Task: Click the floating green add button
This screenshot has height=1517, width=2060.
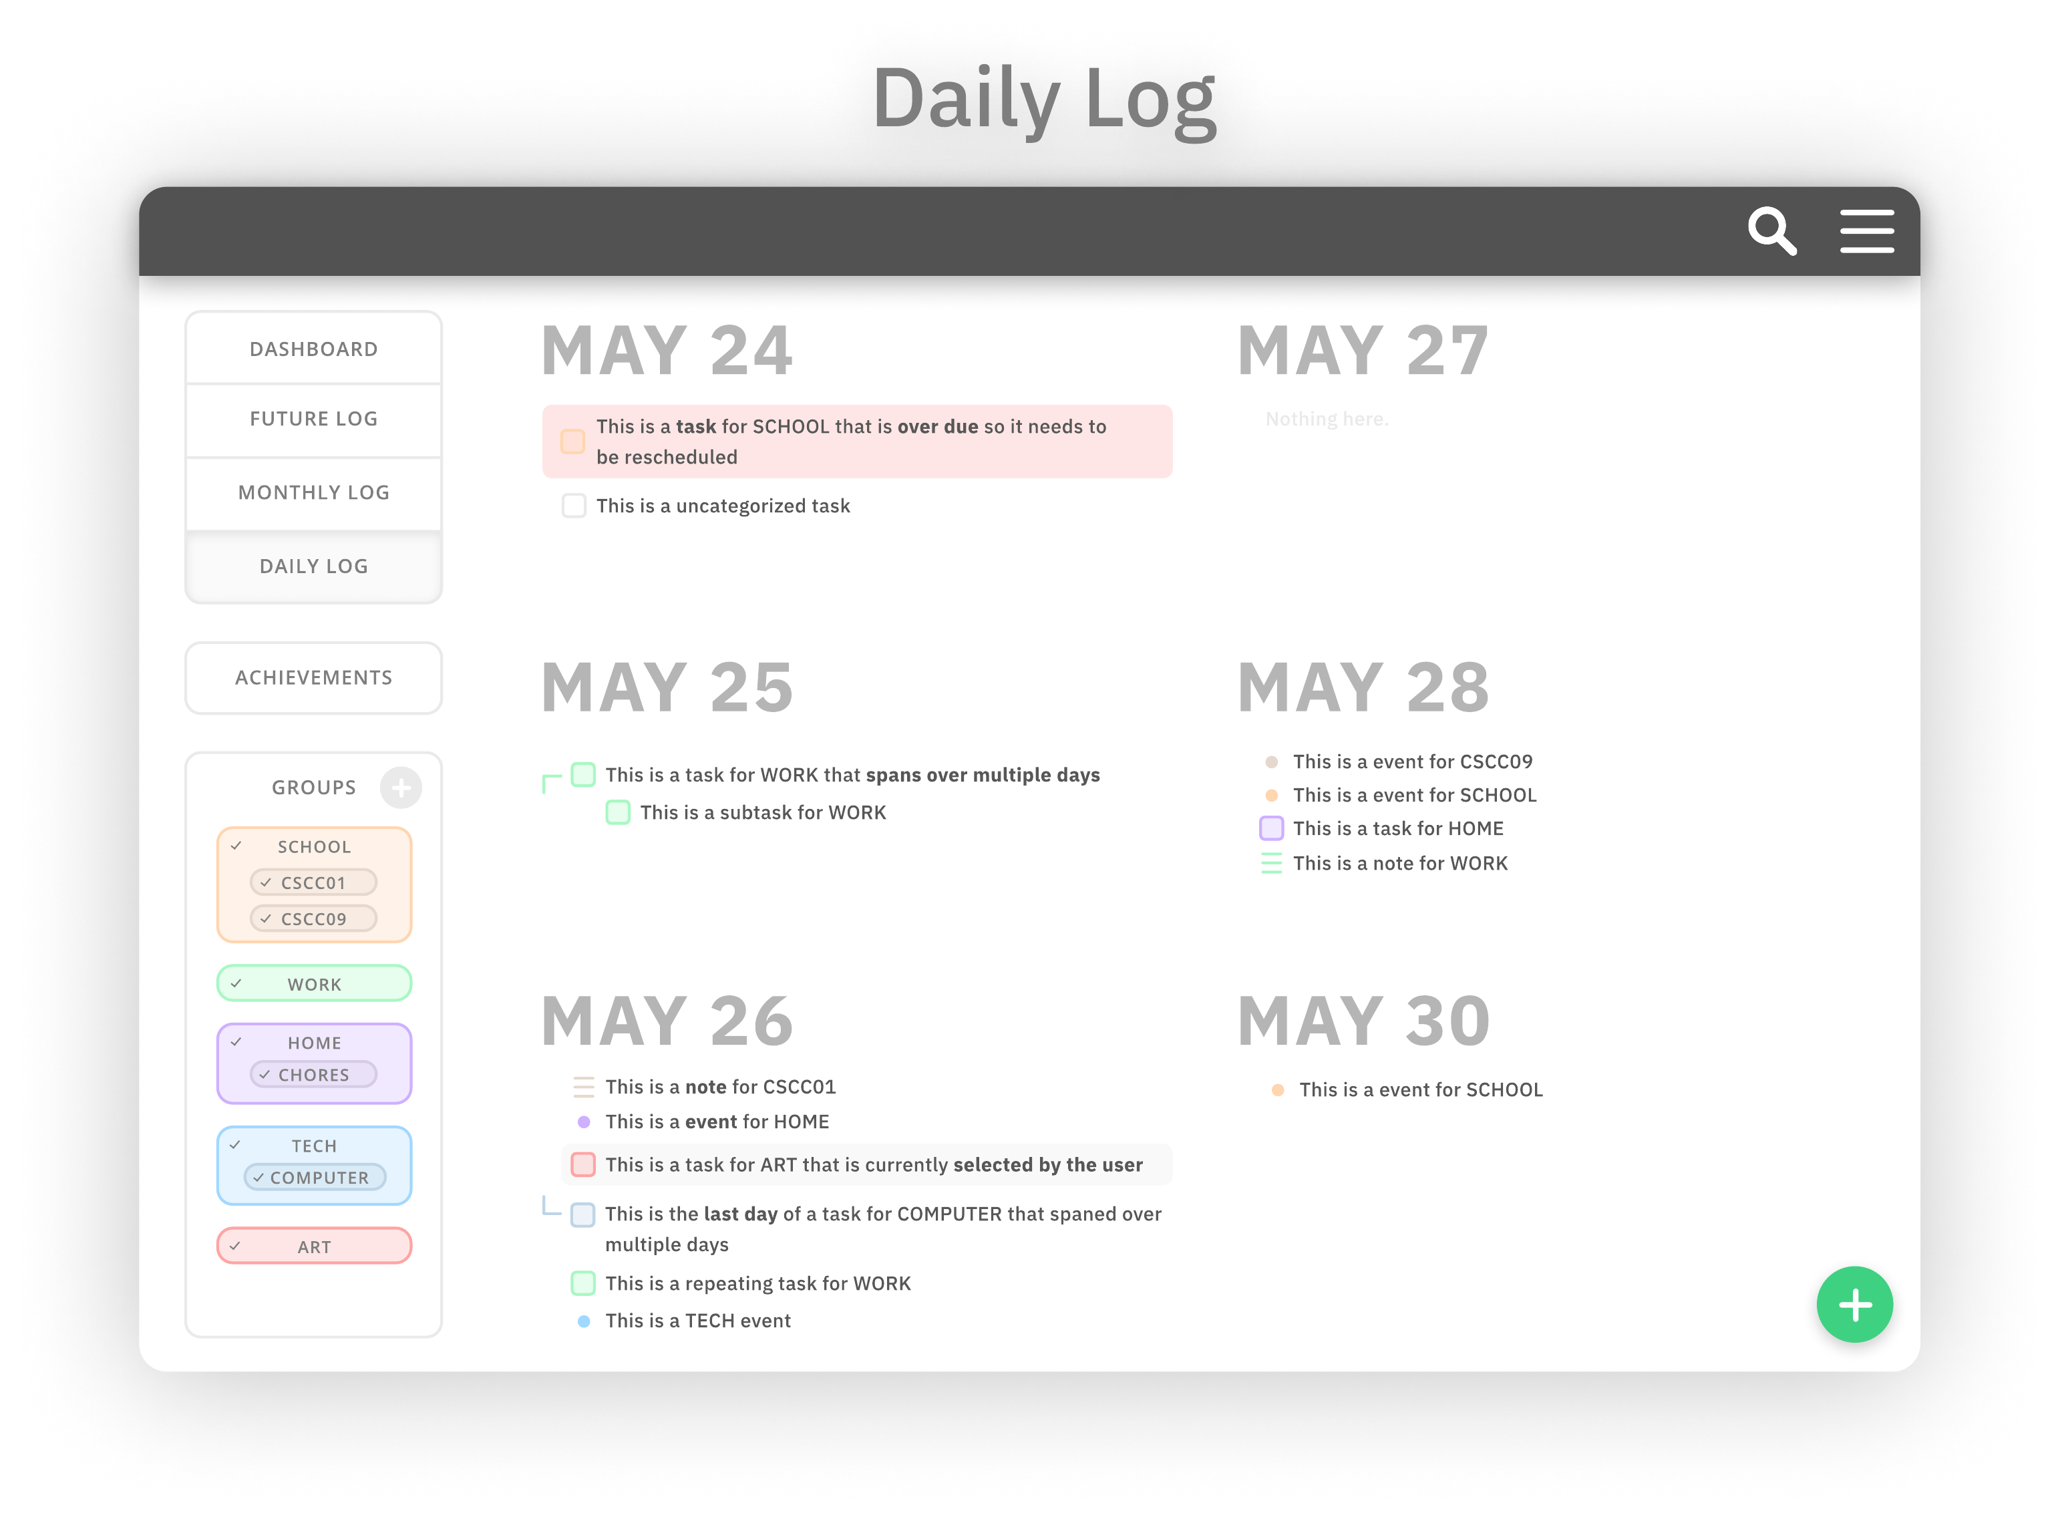Action: [1854, 1304]
